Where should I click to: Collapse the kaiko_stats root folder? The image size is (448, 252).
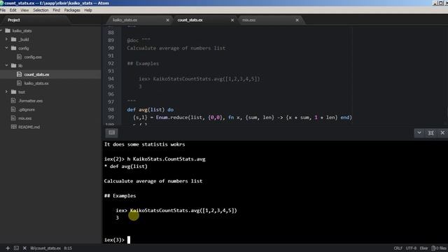(1, 31)
